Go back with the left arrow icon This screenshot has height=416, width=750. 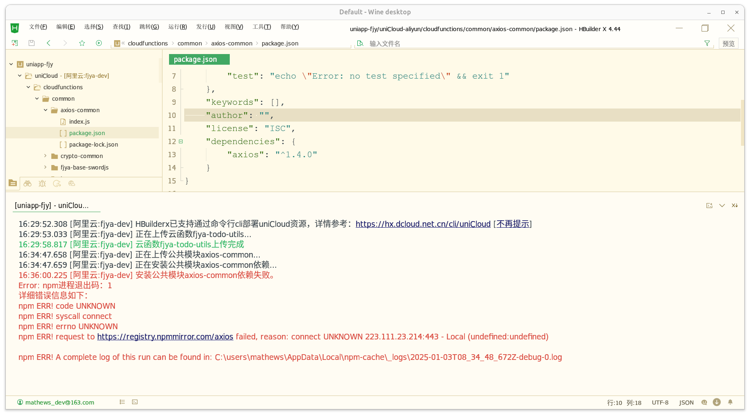pos(48,43)
